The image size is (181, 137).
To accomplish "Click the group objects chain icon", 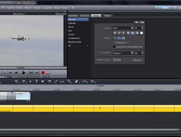I will click(x=56, y=82).
